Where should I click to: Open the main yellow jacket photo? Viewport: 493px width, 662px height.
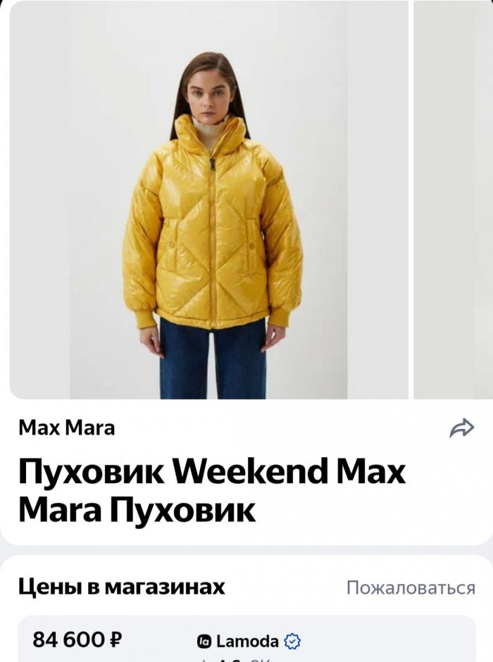[x=209, y=200]
